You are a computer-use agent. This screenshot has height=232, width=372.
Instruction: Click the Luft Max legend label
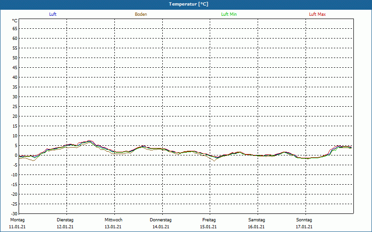point(317,14)
